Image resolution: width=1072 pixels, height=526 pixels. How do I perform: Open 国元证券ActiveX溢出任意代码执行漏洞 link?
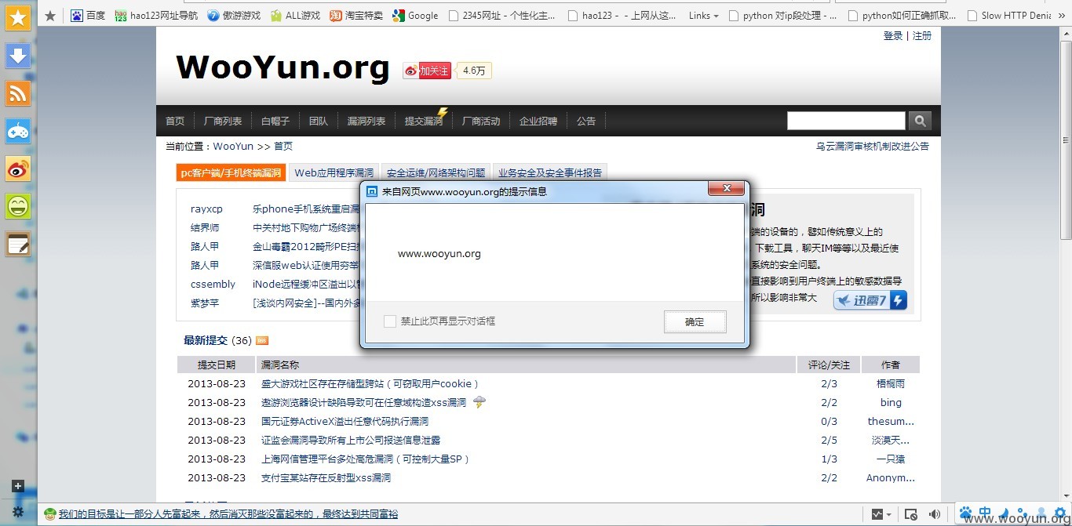click(x=345, y=421)
